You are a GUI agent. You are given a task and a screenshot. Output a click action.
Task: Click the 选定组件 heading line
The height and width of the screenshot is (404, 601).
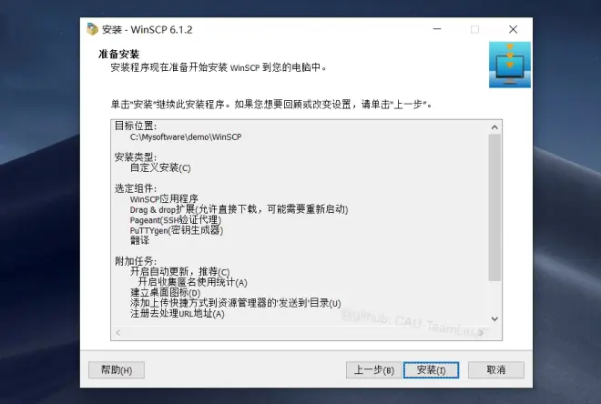click(x=136, y=188)
